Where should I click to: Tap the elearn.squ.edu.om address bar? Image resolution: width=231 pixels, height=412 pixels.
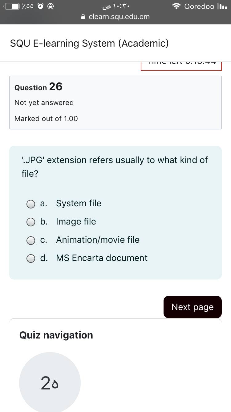point(119,17)
